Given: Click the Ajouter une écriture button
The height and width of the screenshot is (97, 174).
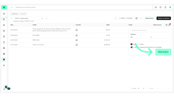Looking at the screenshot, I should [164, 18].
